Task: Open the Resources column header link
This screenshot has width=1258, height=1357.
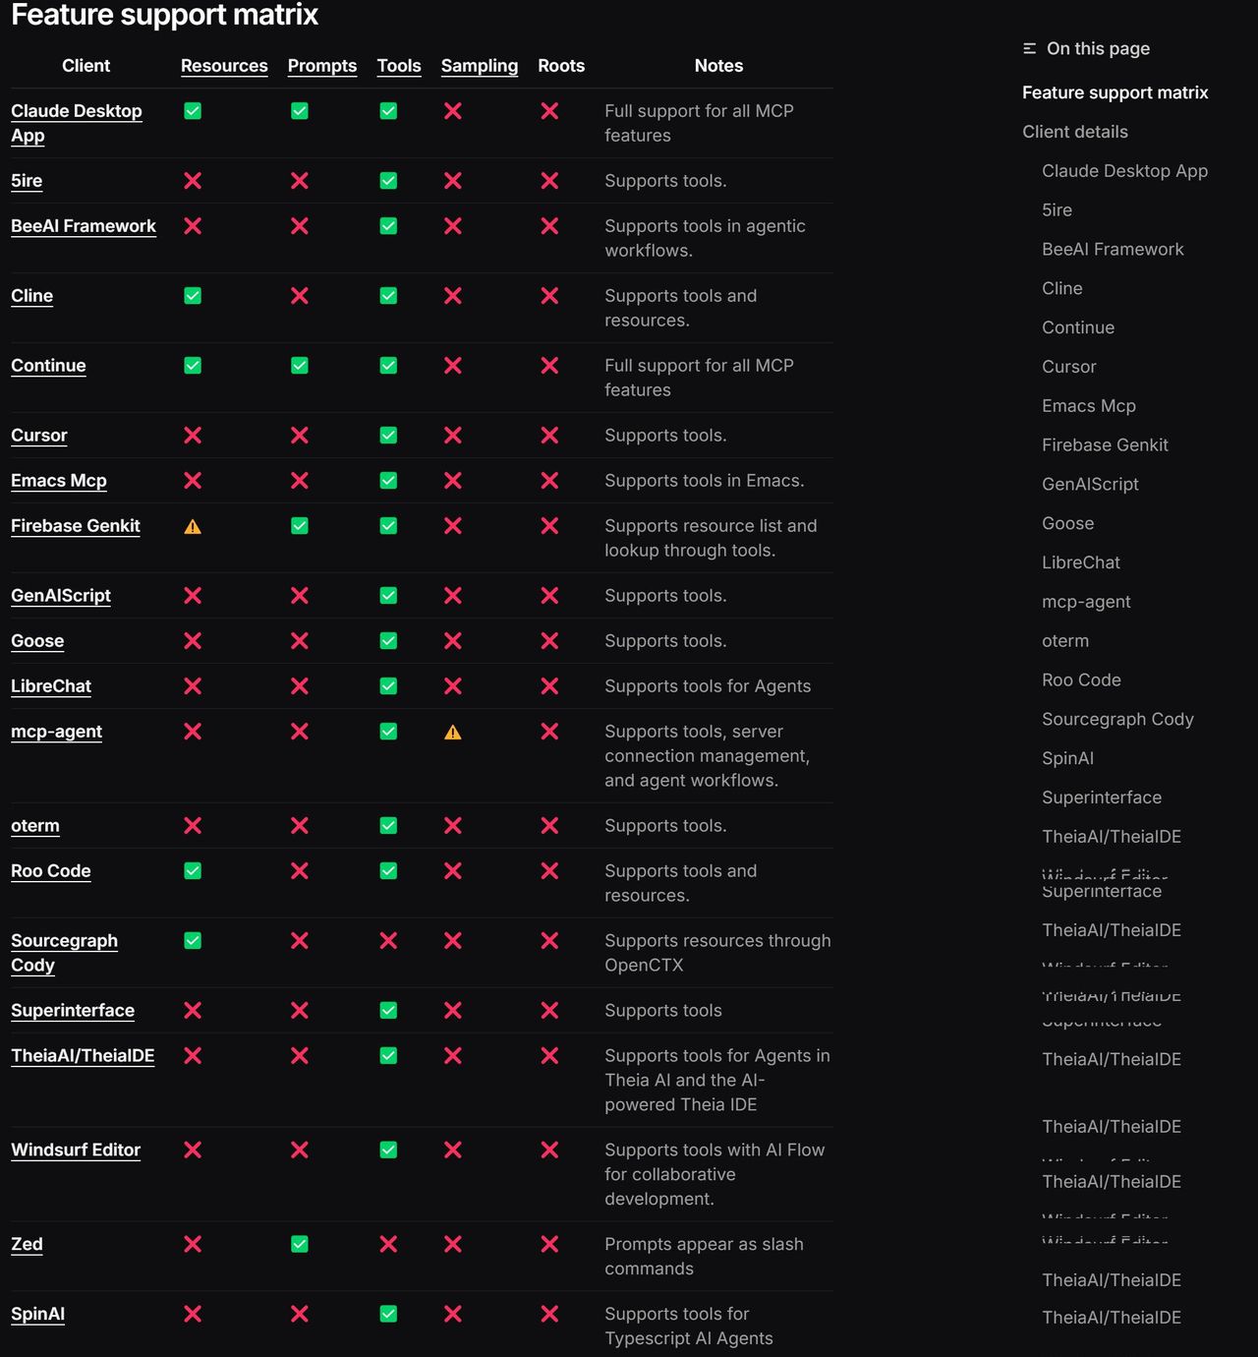Action: coord(224,66)
